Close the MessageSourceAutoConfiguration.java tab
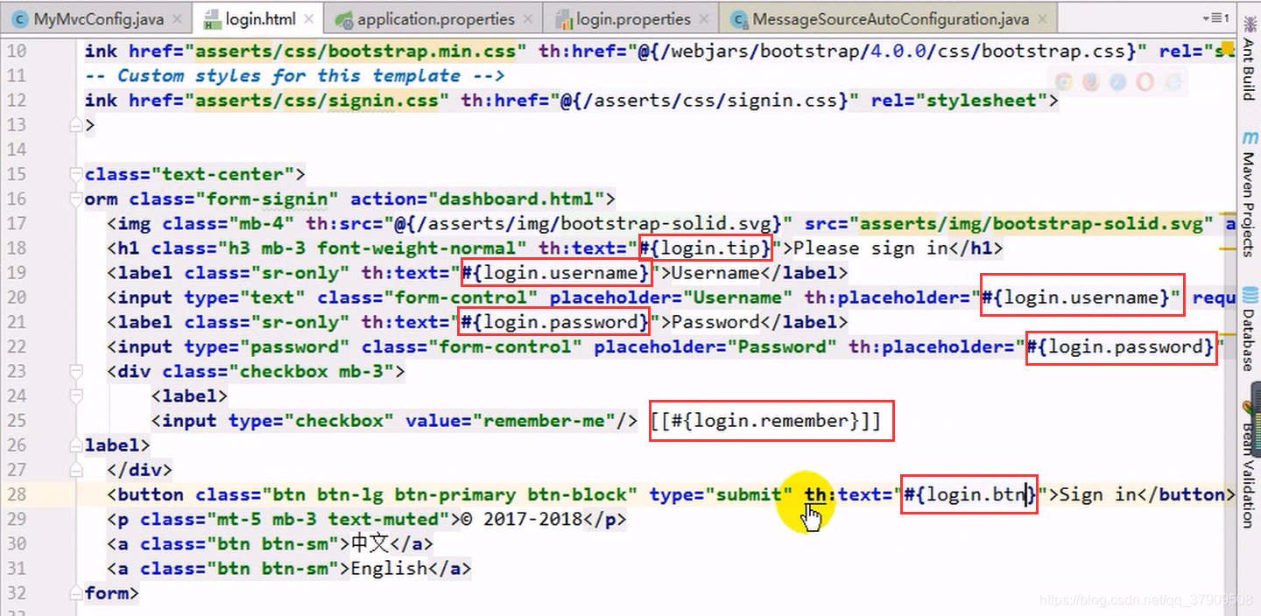Viewport: 1261px width, 616px height. pyautogui.click(x=1044, y=19)
